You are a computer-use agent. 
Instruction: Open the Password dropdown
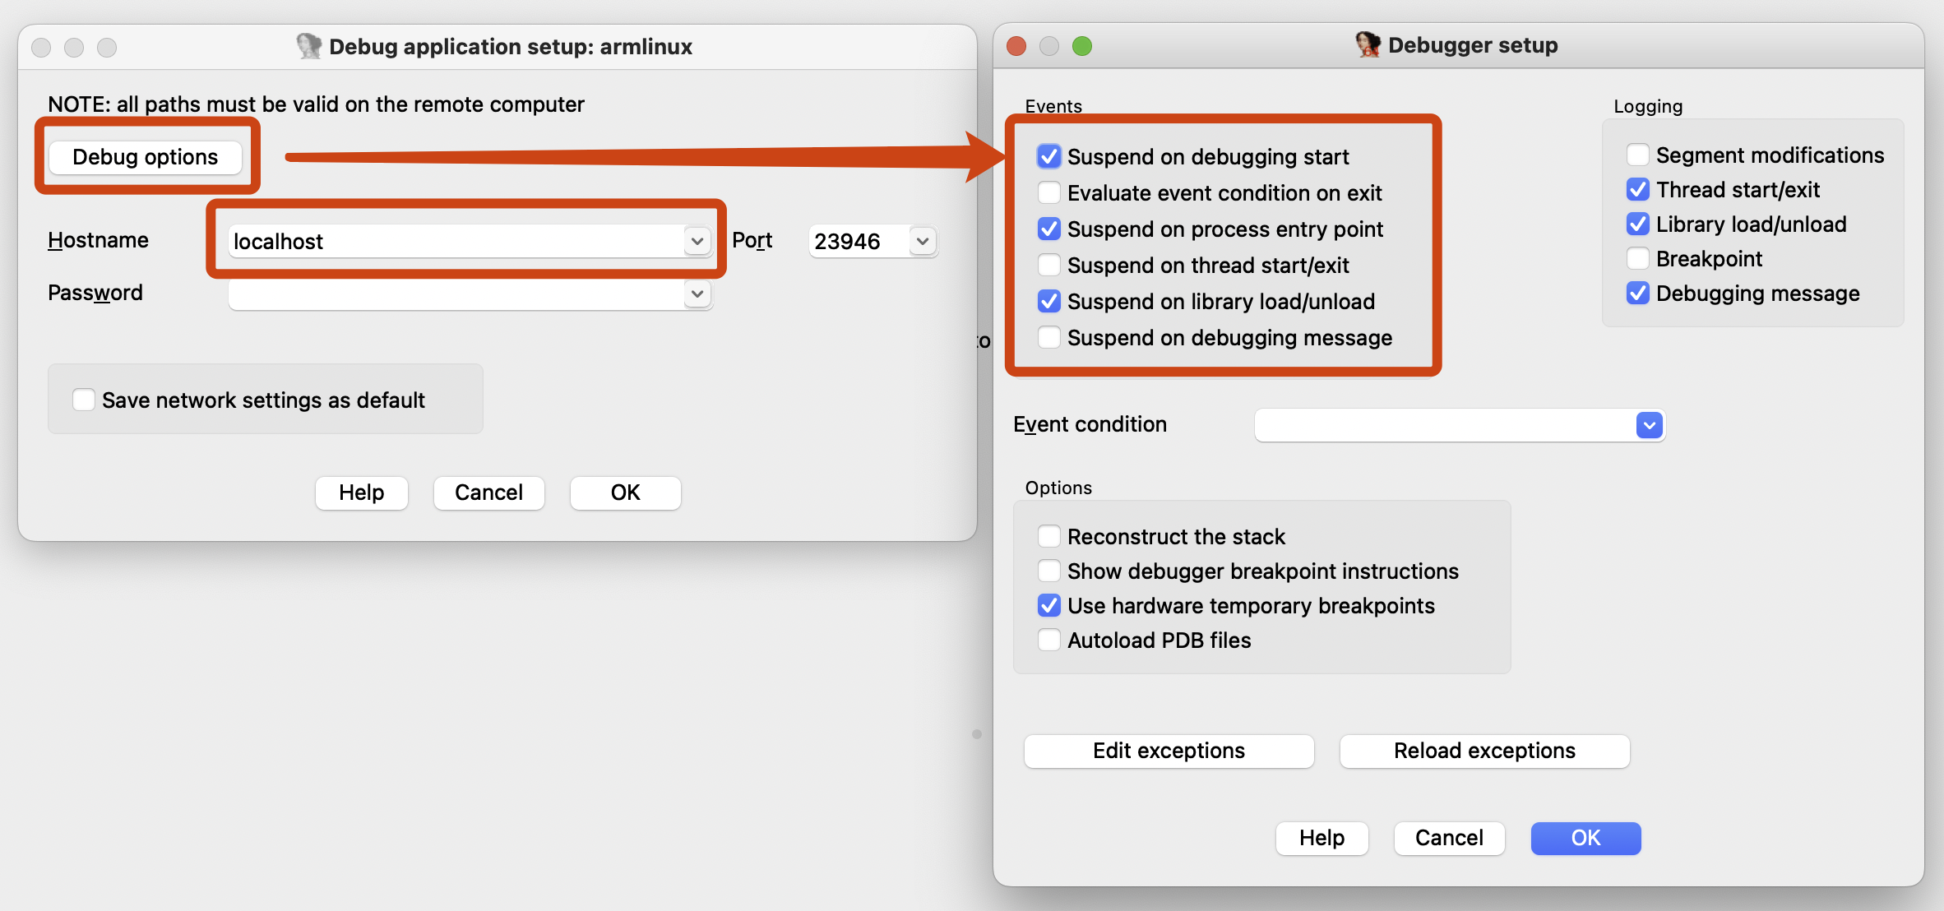[x=698, y=294]
